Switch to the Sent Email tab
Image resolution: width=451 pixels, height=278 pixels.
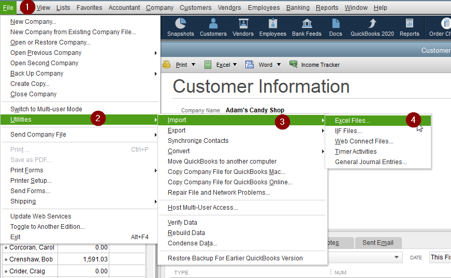[x=377, y=243]
